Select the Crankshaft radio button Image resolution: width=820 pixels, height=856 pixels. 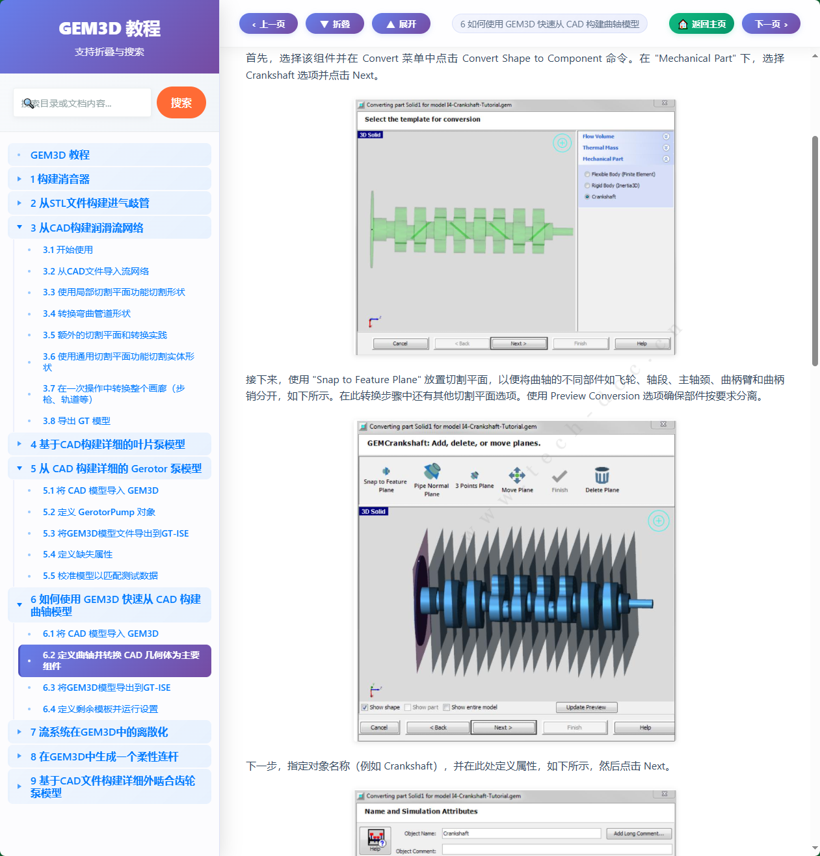tap(587, 196)
